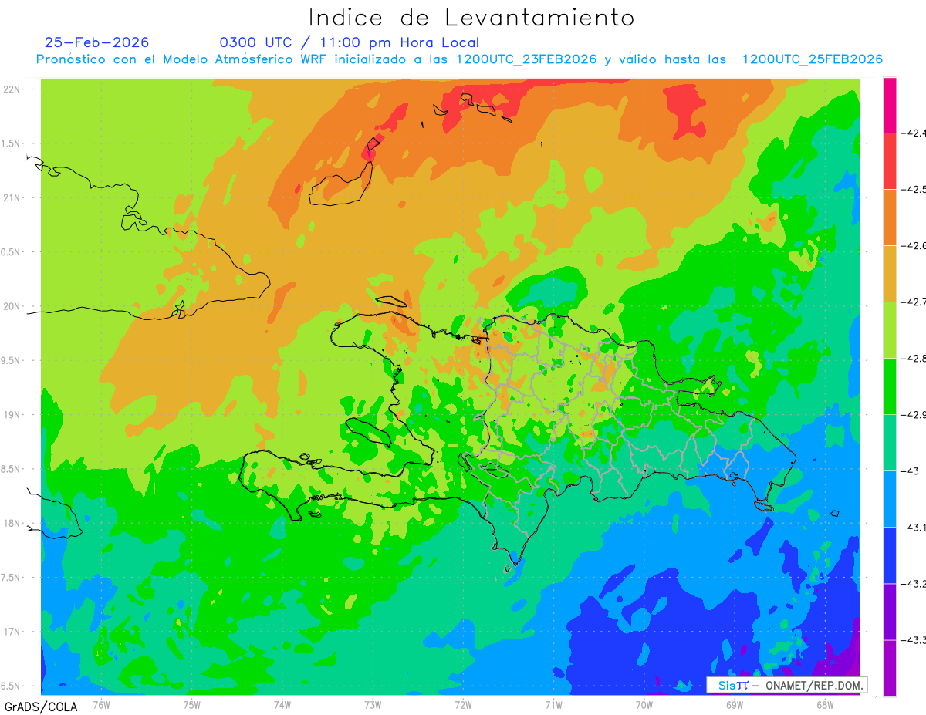
Task: Click the '20N' latitude label
Action: (x=12, y=306)
